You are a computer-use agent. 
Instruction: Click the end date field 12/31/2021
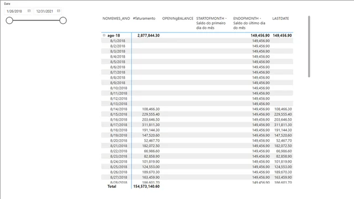click(x=45, y=11)
